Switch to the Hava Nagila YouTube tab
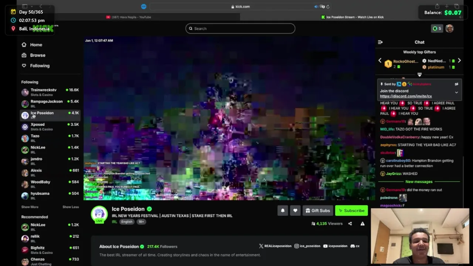 click(x=129, y=17)
